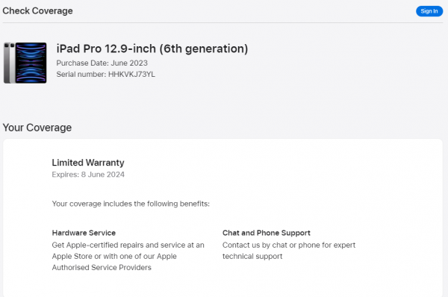The width and height of the screenshot is (448, 297).
Task: Click the Your Coverage section heading
Action: tap(37, 128)
